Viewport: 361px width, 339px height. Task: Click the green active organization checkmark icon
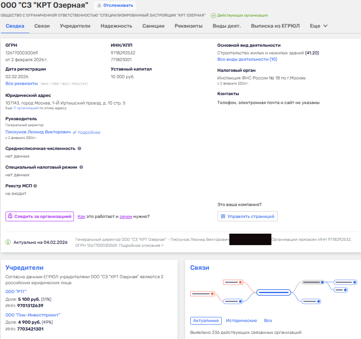point(213,15)
